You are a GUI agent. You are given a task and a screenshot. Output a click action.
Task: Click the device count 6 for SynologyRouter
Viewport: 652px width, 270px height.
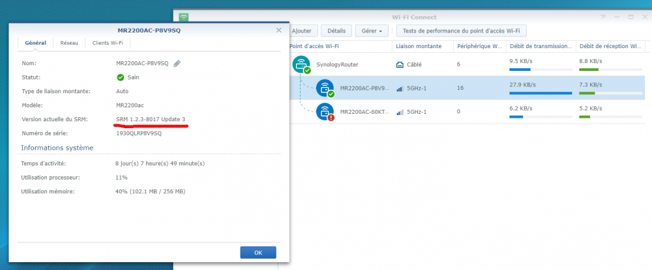tap(458, 64)
